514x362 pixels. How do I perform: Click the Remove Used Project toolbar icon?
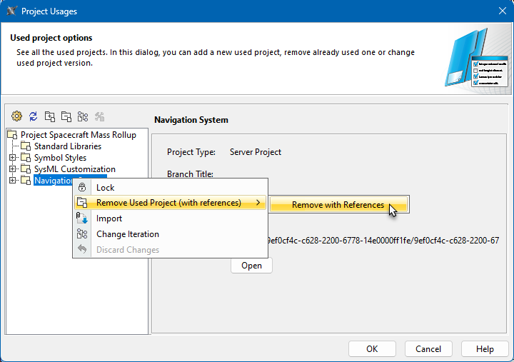click(66, 116)
